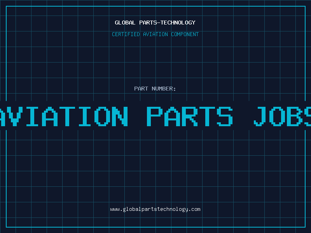Click the PART NUMBER: label
The height and width of the screenshot is (233, 311).
155,89
